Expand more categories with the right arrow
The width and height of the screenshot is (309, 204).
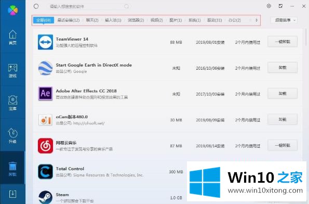point(257,20)
